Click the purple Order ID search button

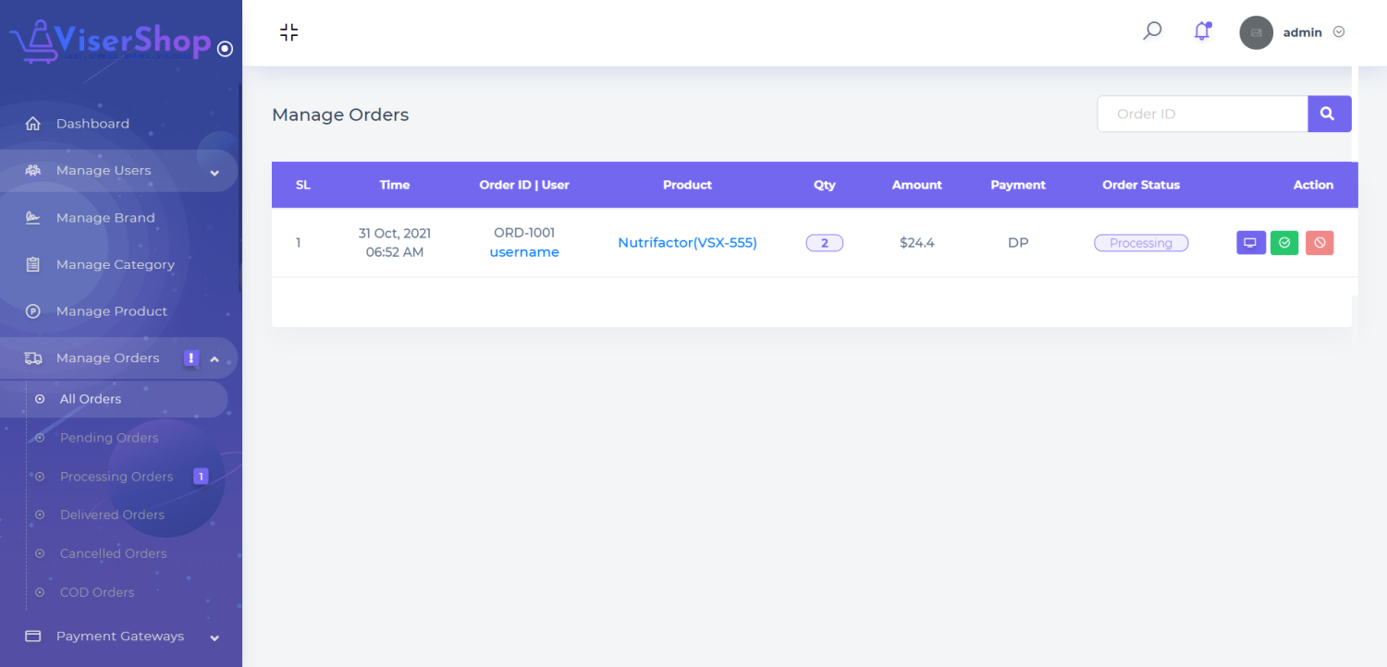[1329, 114]
